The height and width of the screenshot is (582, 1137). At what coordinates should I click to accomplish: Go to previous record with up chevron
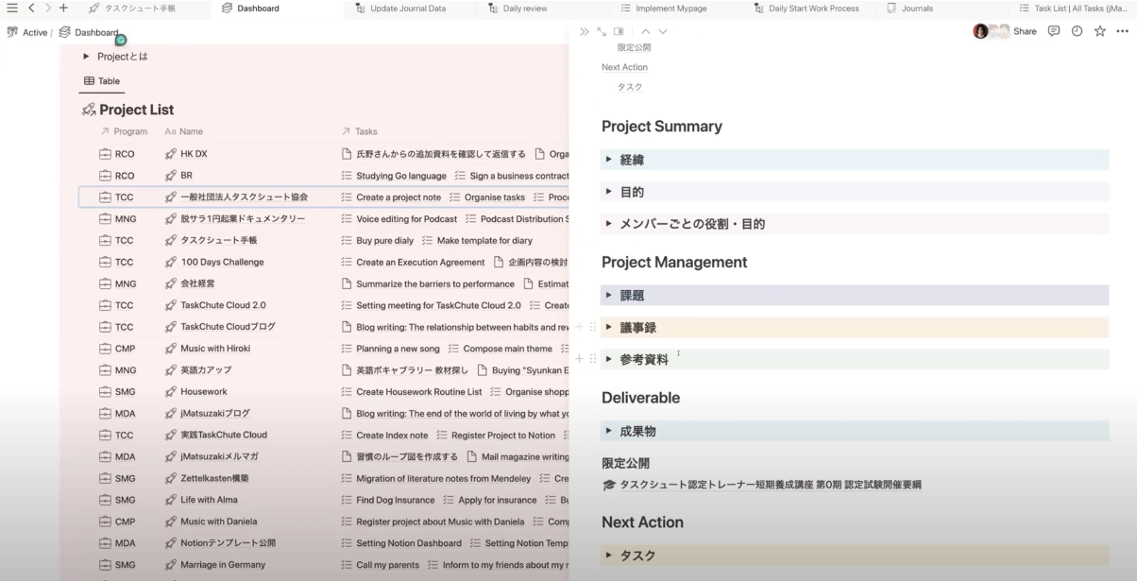point(646,32)
